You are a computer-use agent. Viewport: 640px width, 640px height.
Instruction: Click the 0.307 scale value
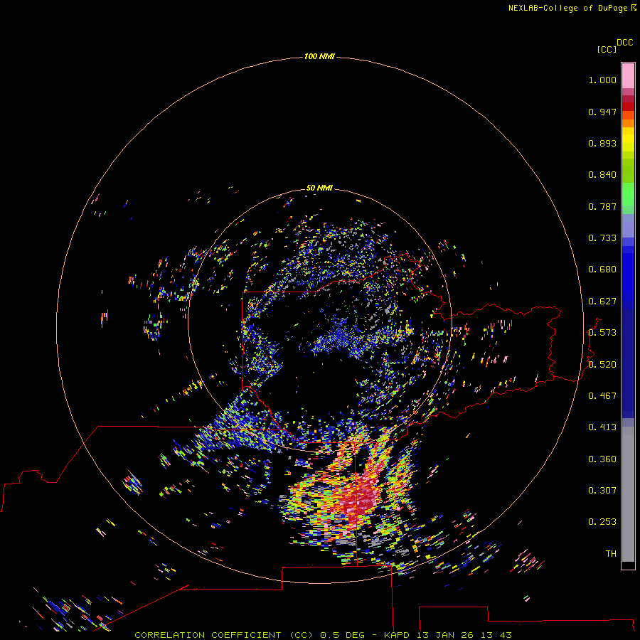pyautogui.click(x=602, y=491)
